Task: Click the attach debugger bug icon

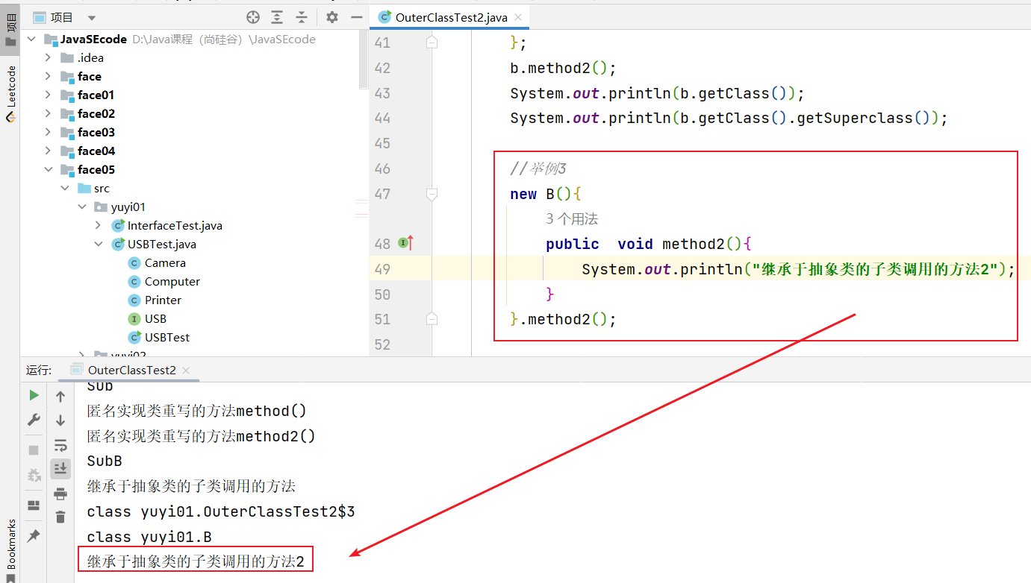Action: 34,475
